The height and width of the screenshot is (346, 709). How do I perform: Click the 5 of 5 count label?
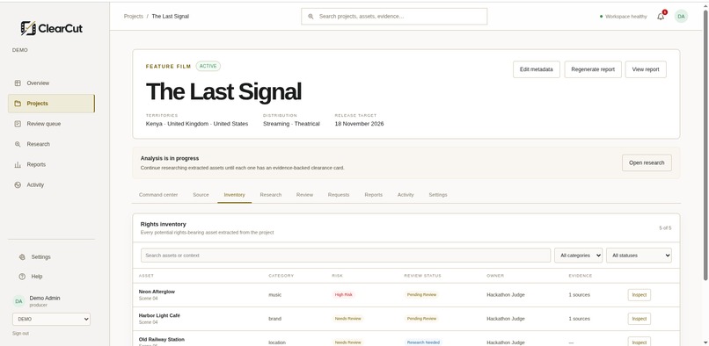(x=665, y=228)
